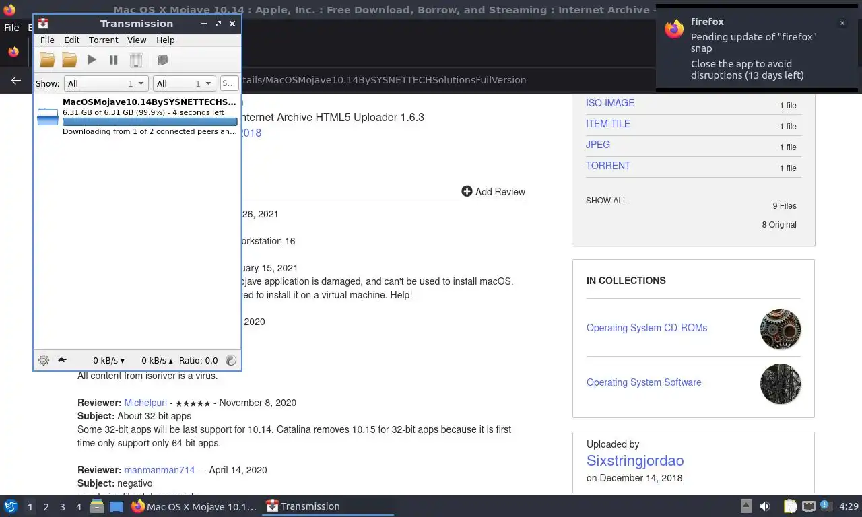Open reviewer manmanman714 profile link

(x=159, y=470)
